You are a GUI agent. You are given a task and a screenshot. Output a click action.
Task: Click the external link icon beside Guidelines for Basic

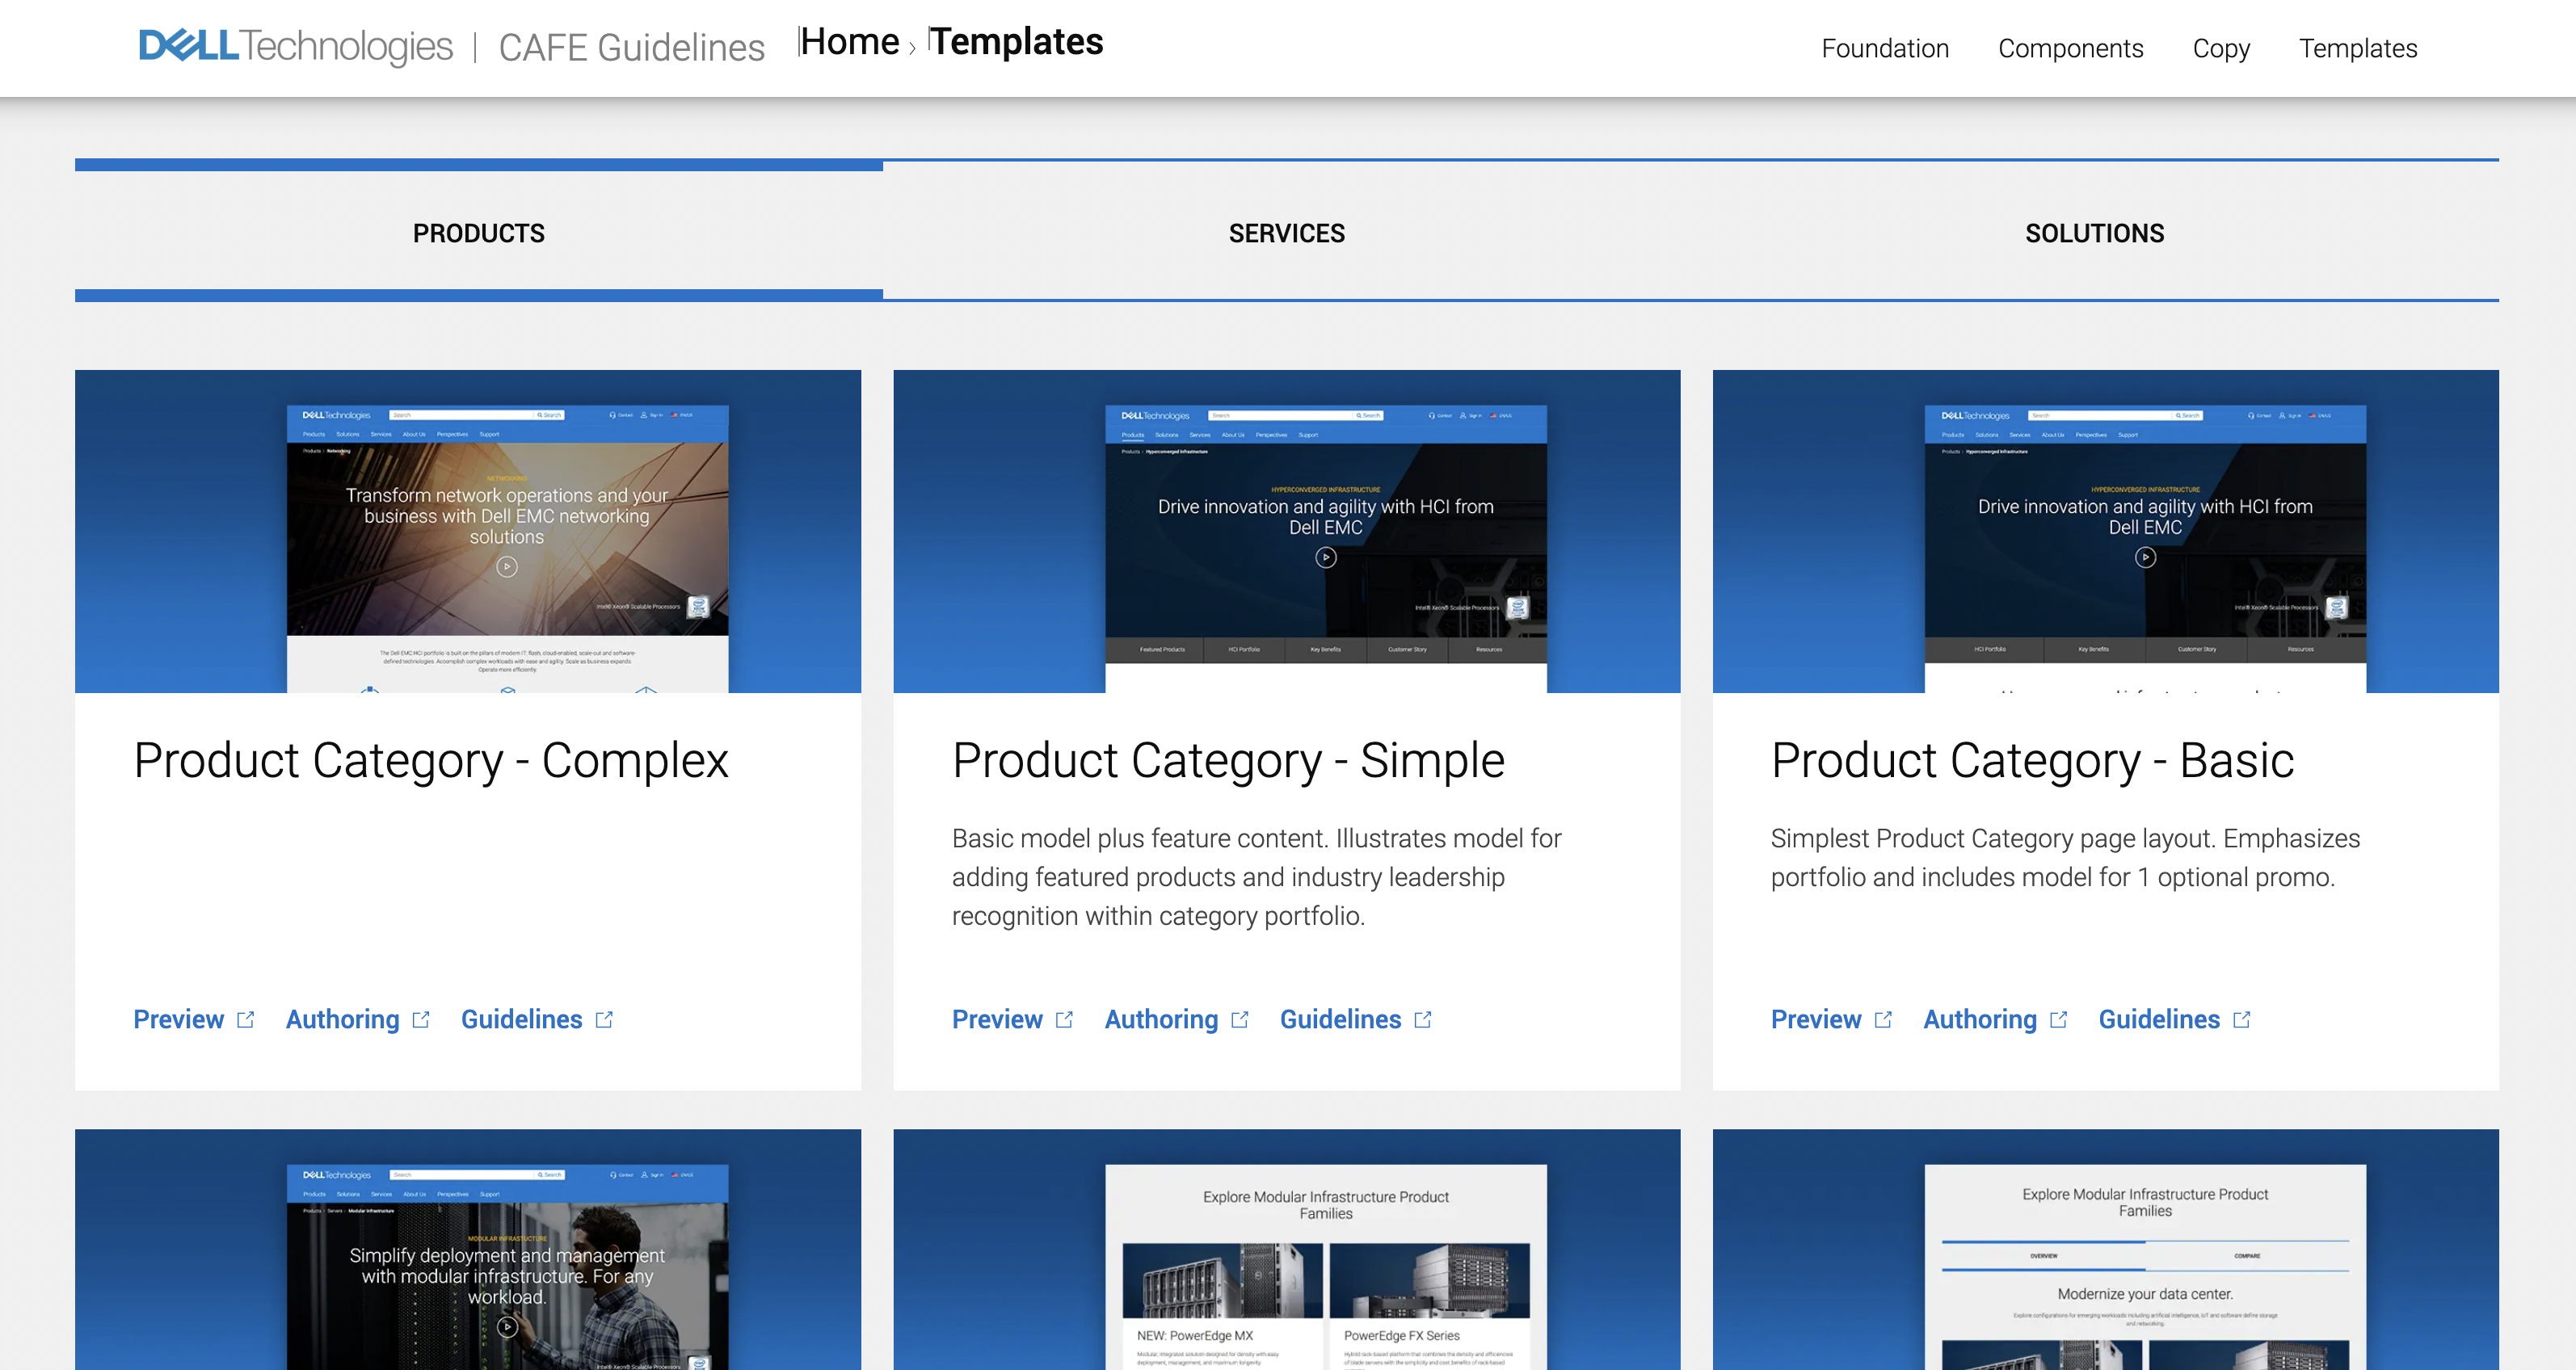pyautogui.click(x=2244, y=1018)
